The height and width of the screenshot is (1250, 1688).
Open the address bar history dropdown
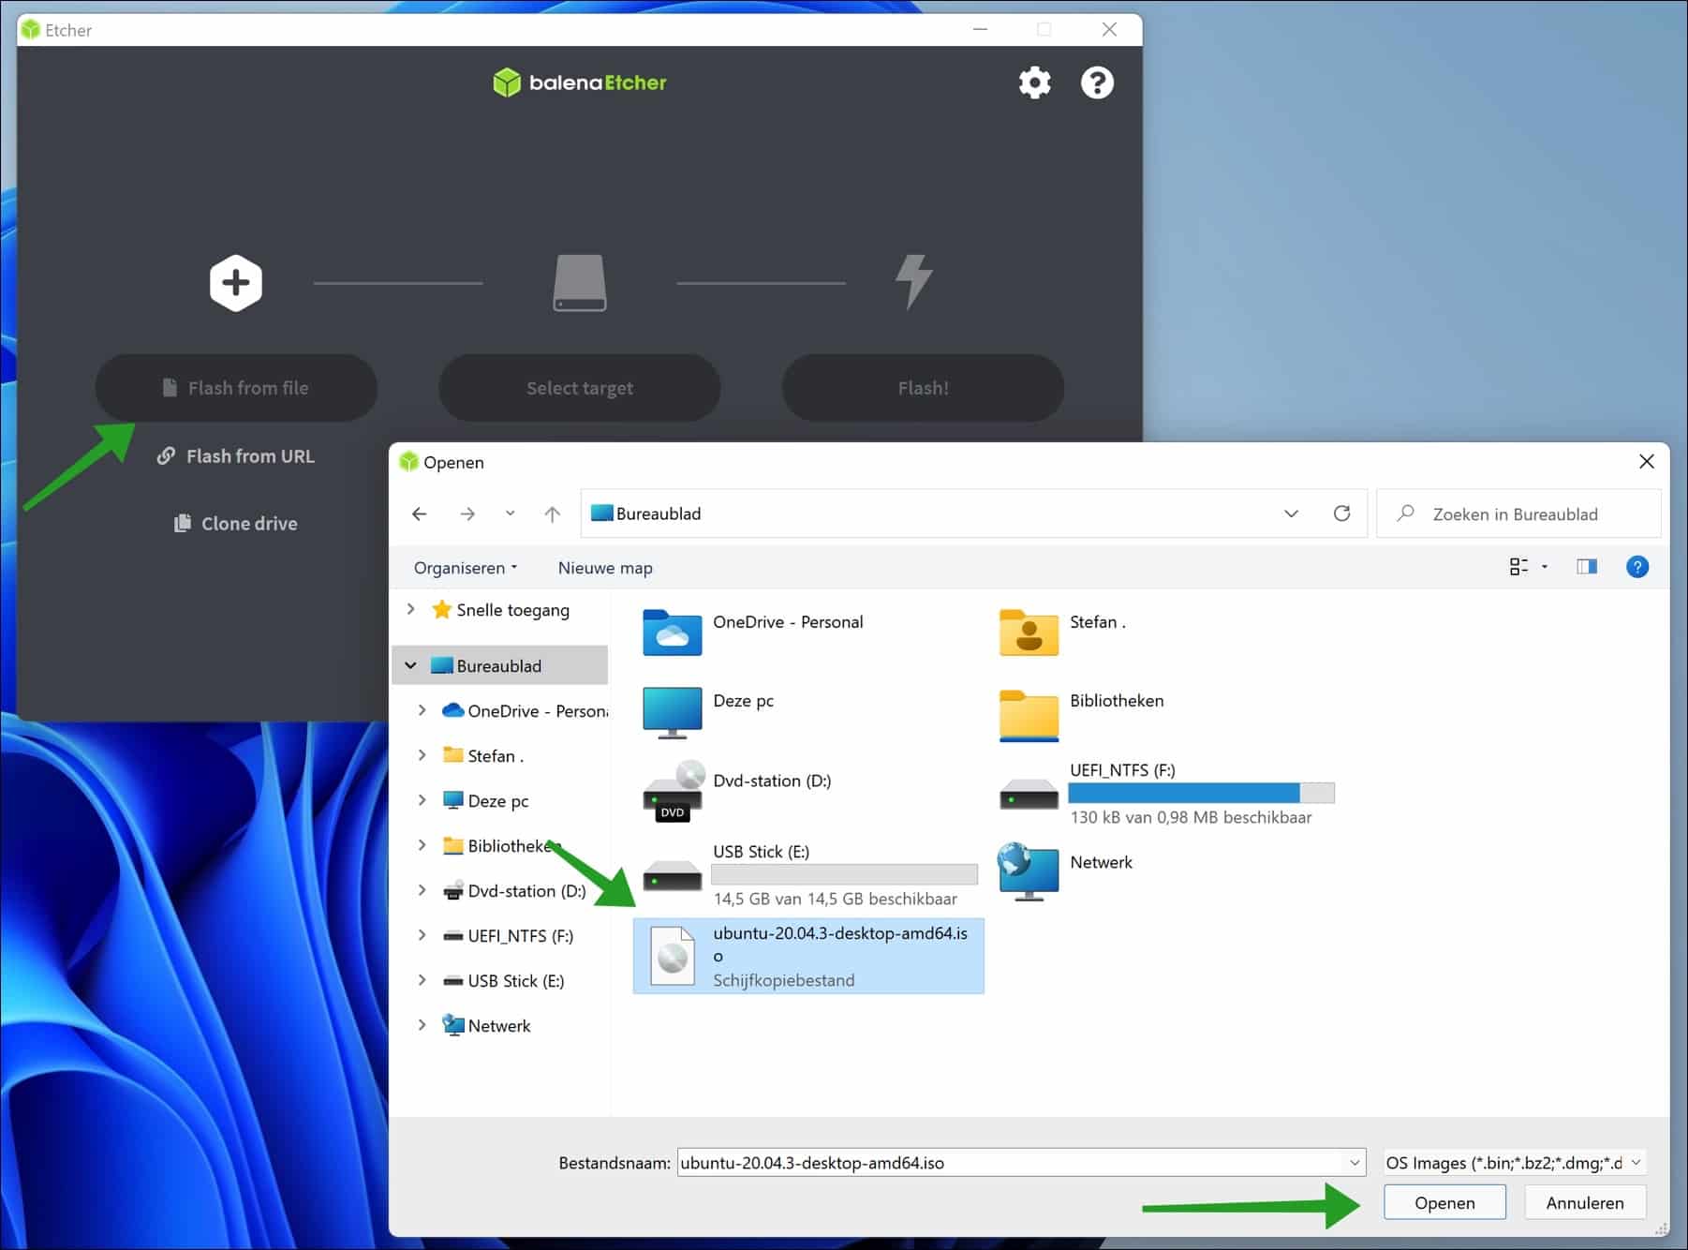pyautogui.click(x=1291, y=513)
